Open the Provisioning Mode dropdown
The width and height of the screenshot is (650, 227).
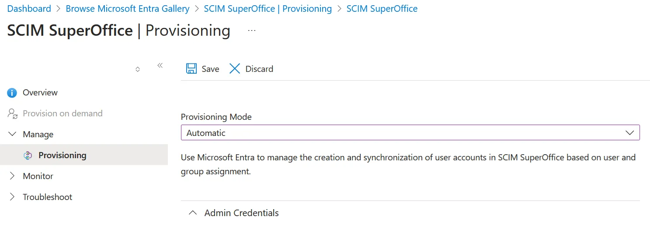tap(410, 133)
